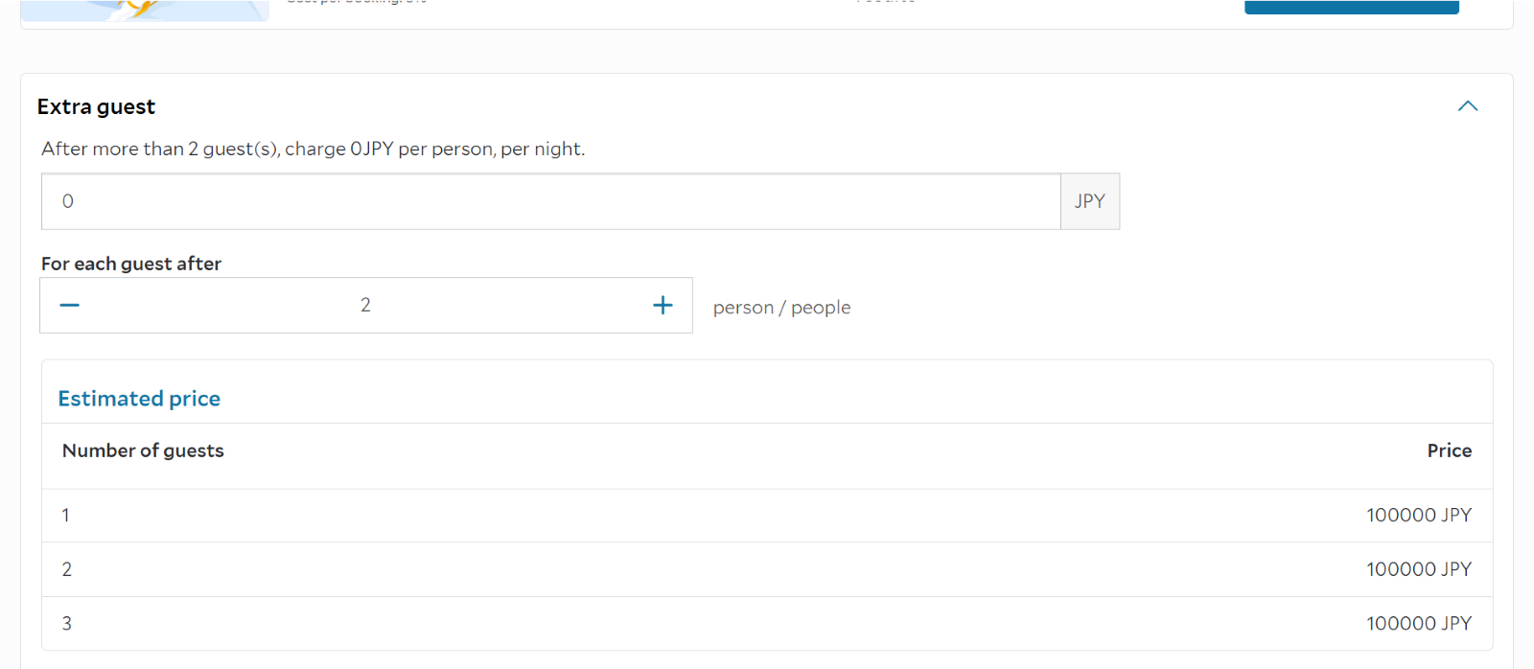This screenshot has height=669, width=1534.
Task: Click the Extra guest section title
Action: [x=96, y=107]
